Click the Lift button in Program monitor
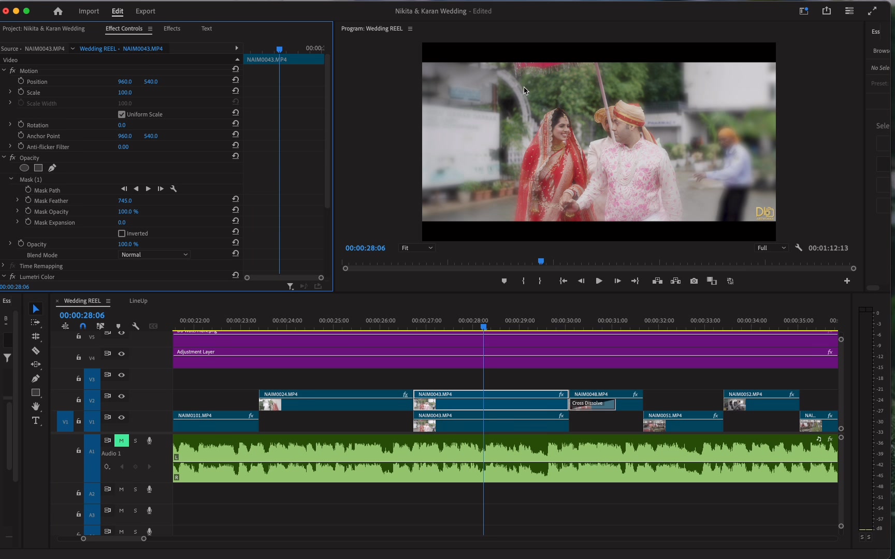The width and height of the screenshot is (895, 559). coord(657,281)
